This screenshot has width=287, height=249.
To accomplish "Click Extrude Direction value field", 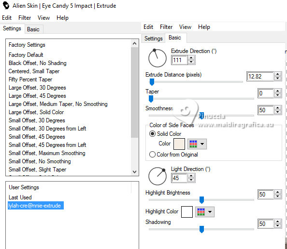I will coord(179,60).
